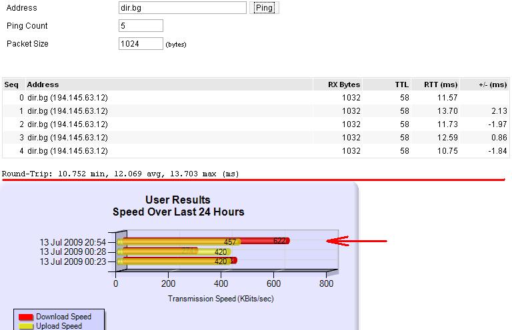Click the RX Bytes column header
The height and width of the screenshot is (330, 512).
(x=344, y=84)
